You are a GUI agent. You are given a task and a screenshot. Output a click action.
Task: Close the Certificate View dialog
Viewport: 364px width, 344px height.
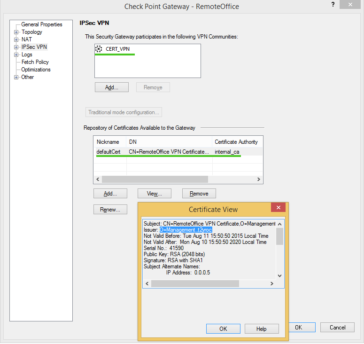point(279,207)
